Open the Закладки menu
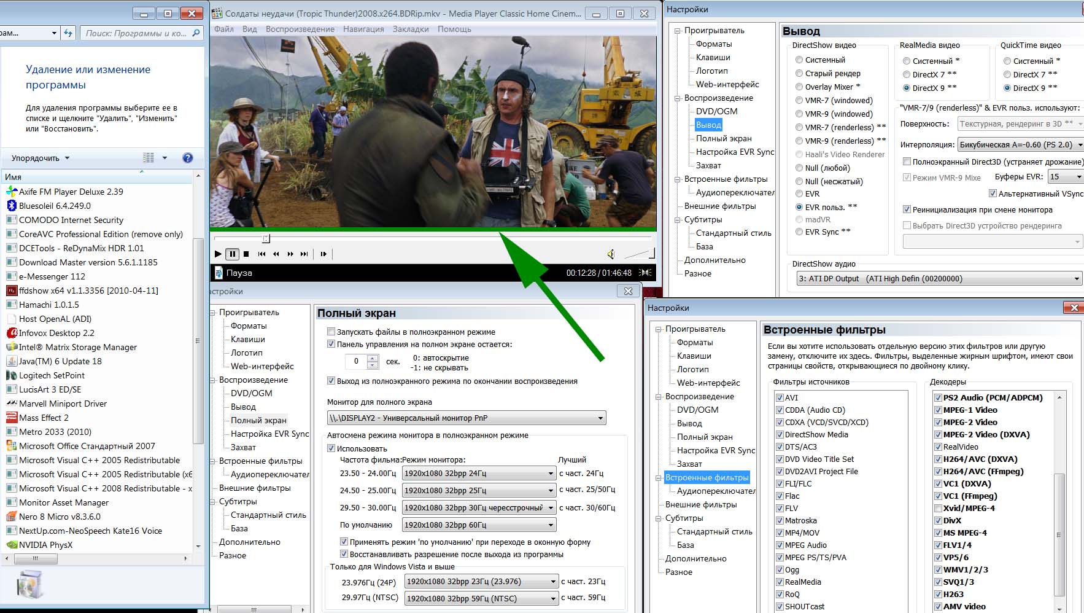Image resolution: width=1084 pixels, height=613 pixels. click(x=411, y=29)
